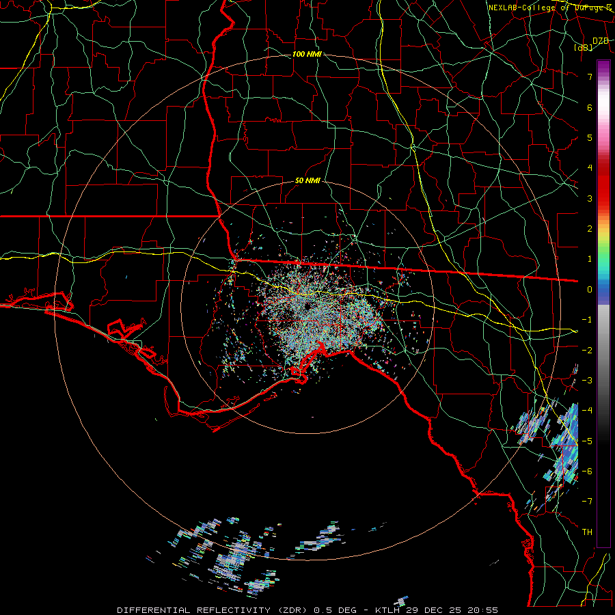The width and height of the screenshot is (615, 615).
Task: Click the "0" value on the color scale
Action: tap(590, 290)
